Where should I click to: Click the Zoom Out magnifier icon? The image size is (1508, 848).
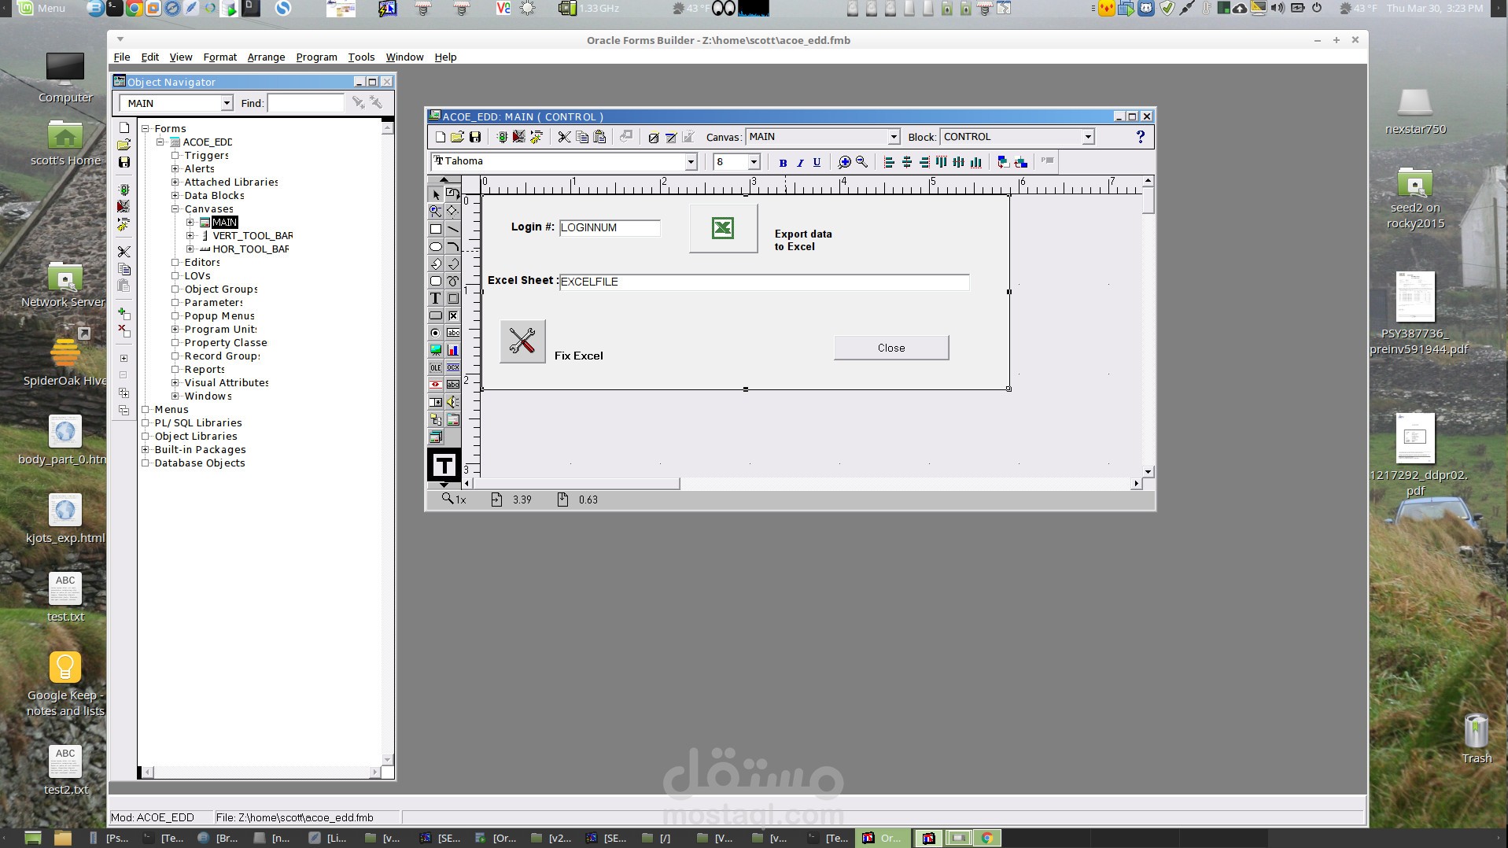[x=861, y=162]
